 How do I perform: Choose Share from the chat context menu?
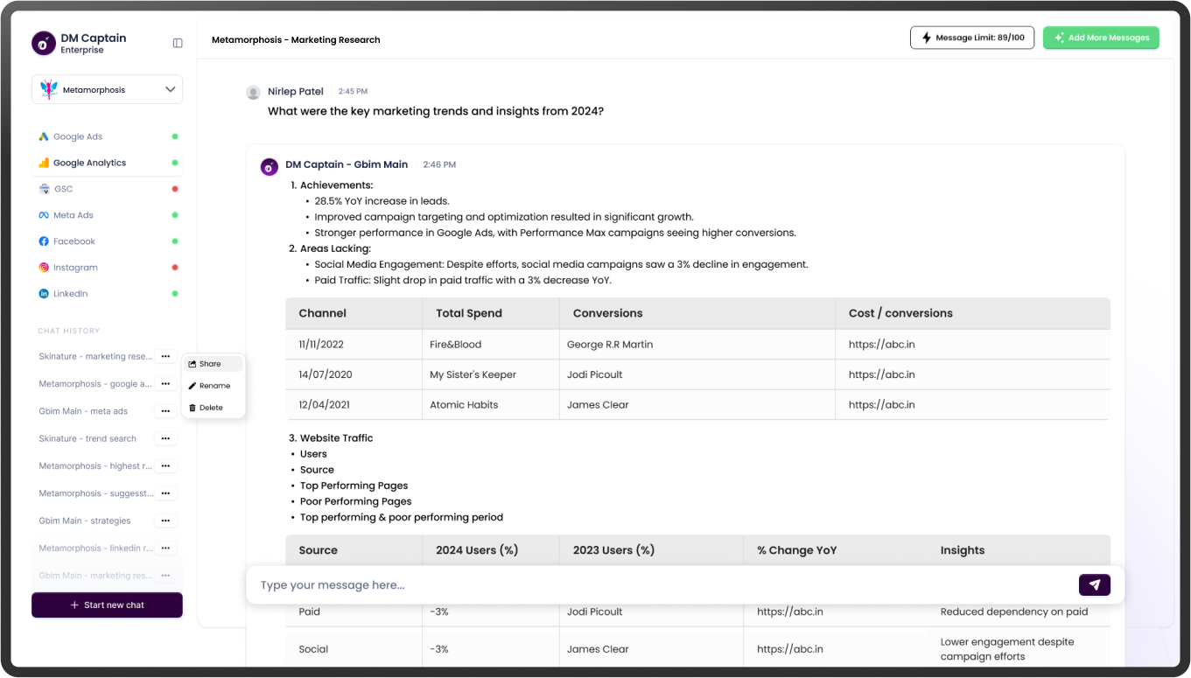click(x=214, y=364)
